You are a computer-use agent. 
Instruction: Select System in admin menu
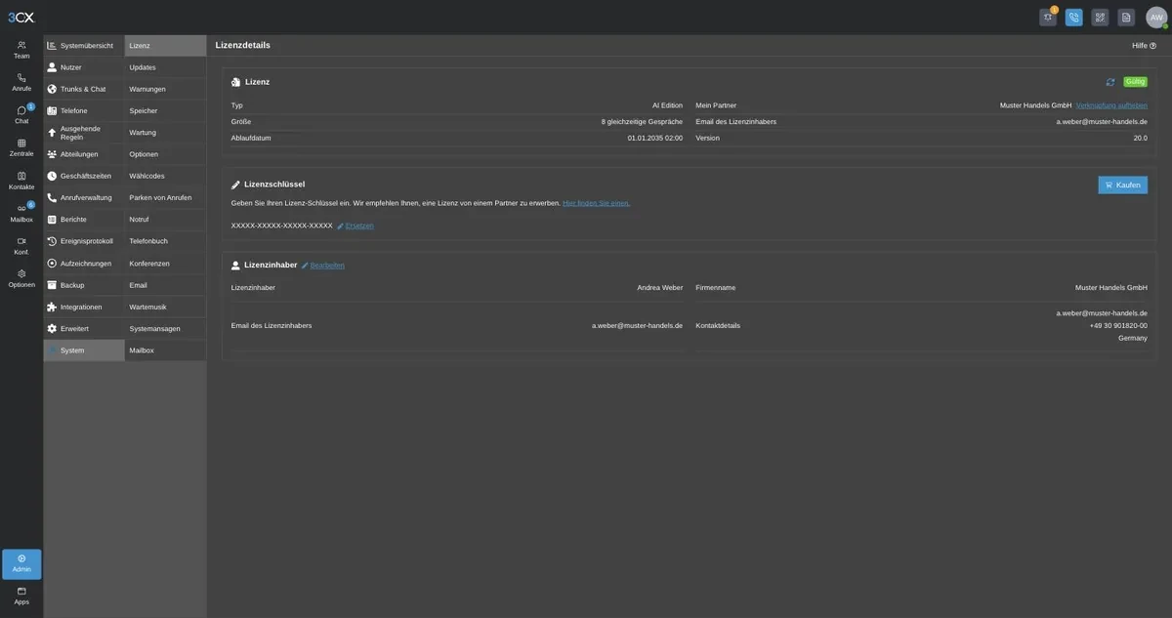[84, 350]
